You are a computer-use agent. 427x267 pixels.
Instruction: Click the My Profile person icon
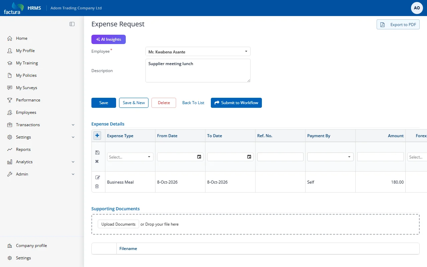point(10,51)
